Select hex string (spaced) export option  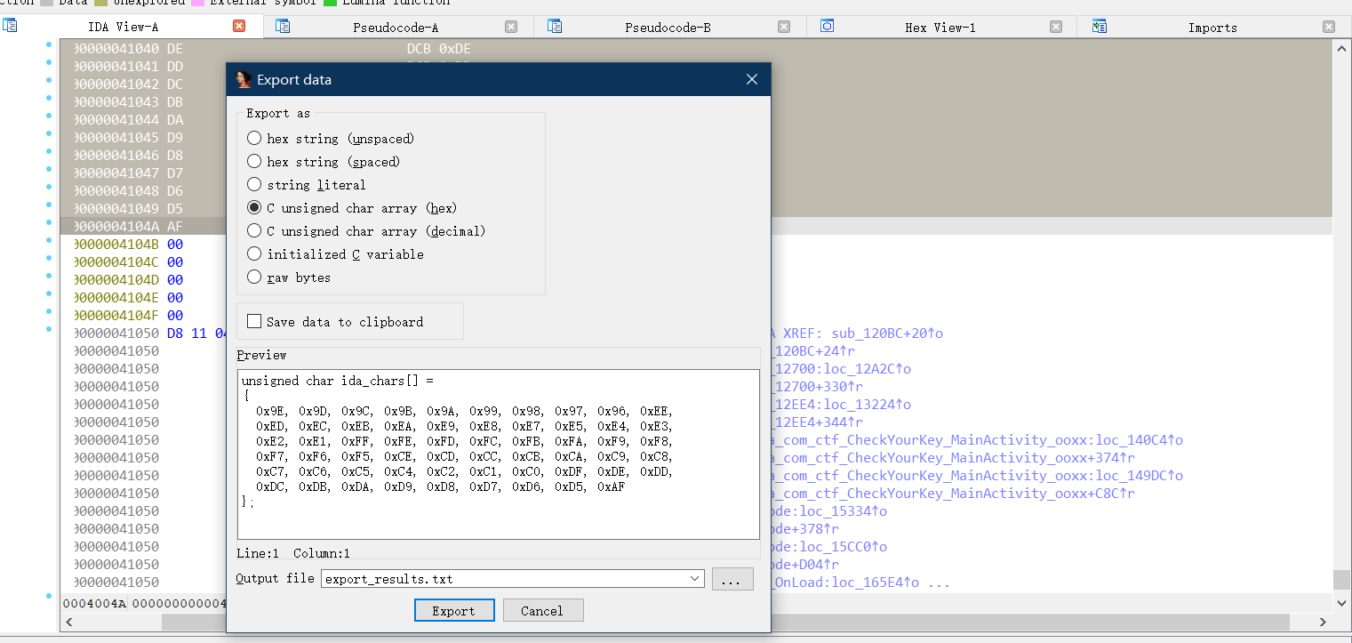point(254,162)
